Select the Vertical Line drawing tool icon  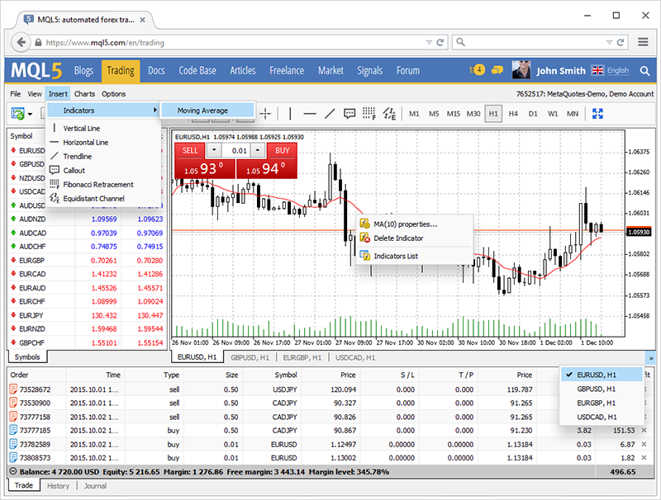click(x=291, y=113)
